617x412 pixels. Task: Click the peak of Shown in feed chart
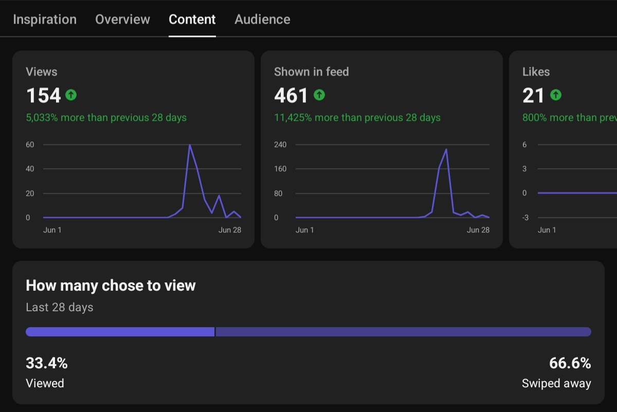click(x=446, y=149)
